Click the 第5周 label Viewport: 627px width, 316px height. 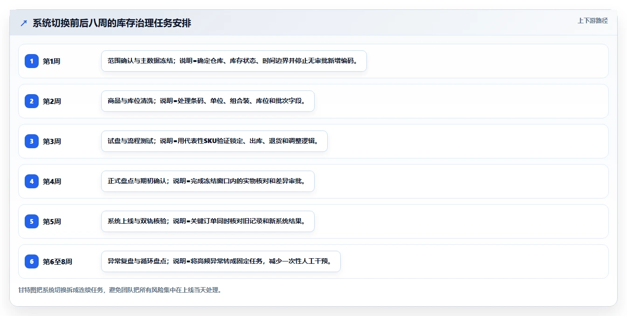(52, 221)
